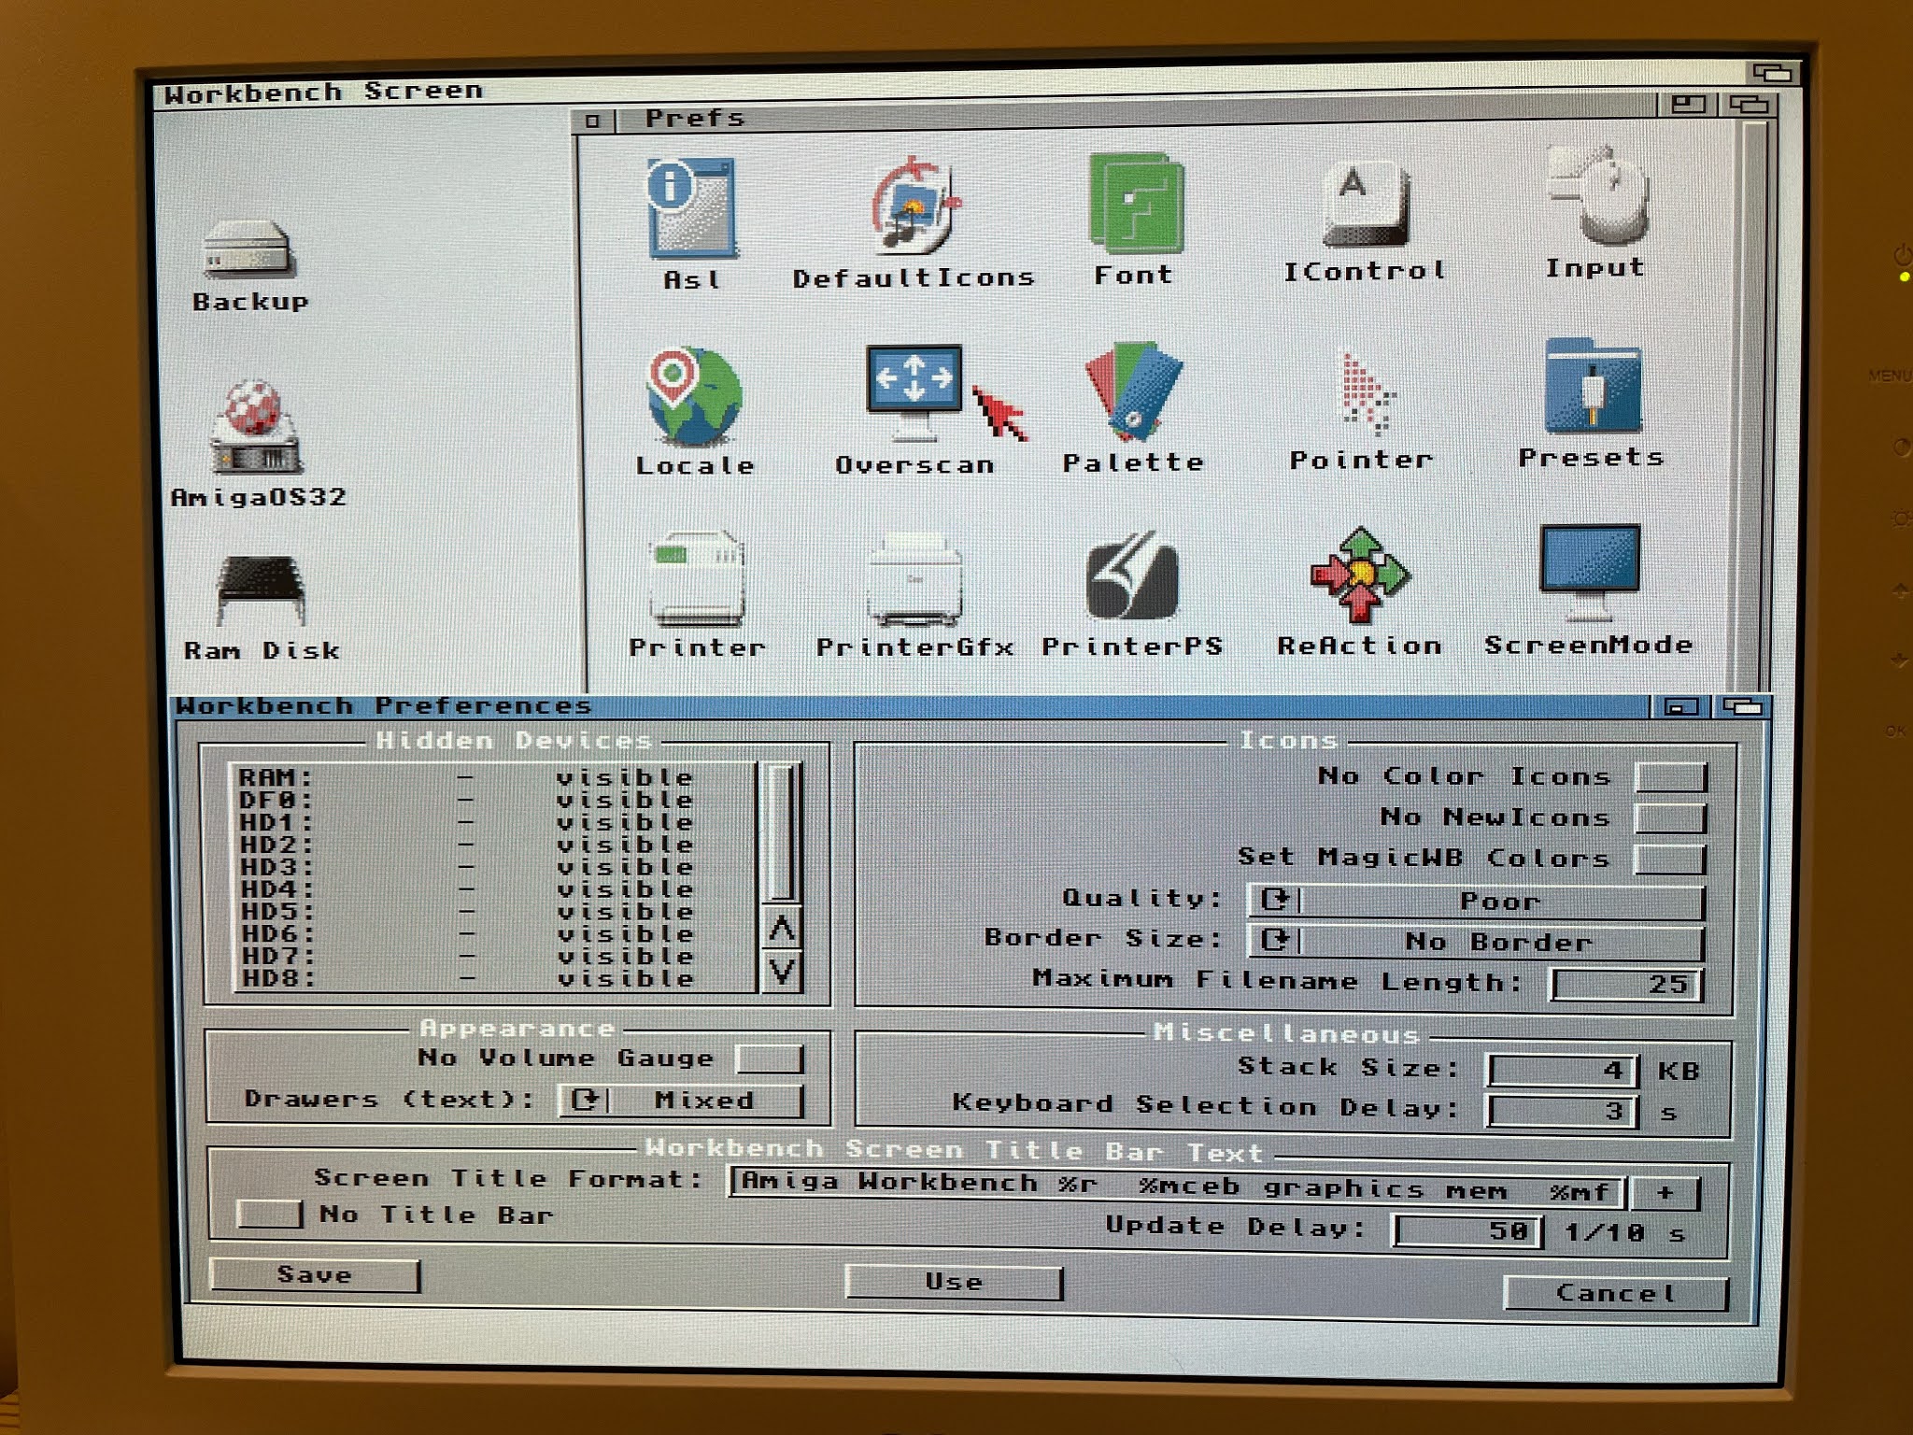Select the Ram Disk icon
Viewport: 1913px width, 1435px height.
262,590
